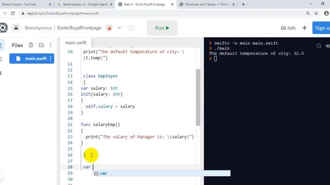Screen dimensions: 330x185
Task: Click the @anonymous username link
Action: 38,28
